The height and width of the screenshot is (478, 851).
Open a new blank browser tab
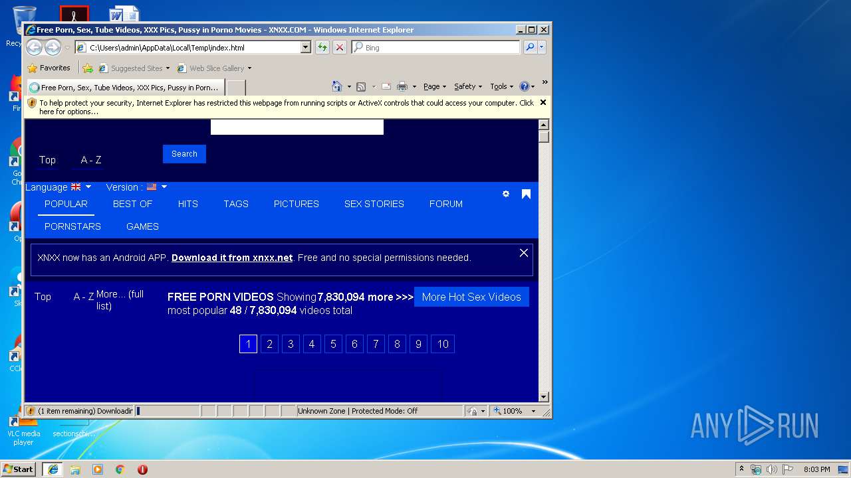[236, 87]
